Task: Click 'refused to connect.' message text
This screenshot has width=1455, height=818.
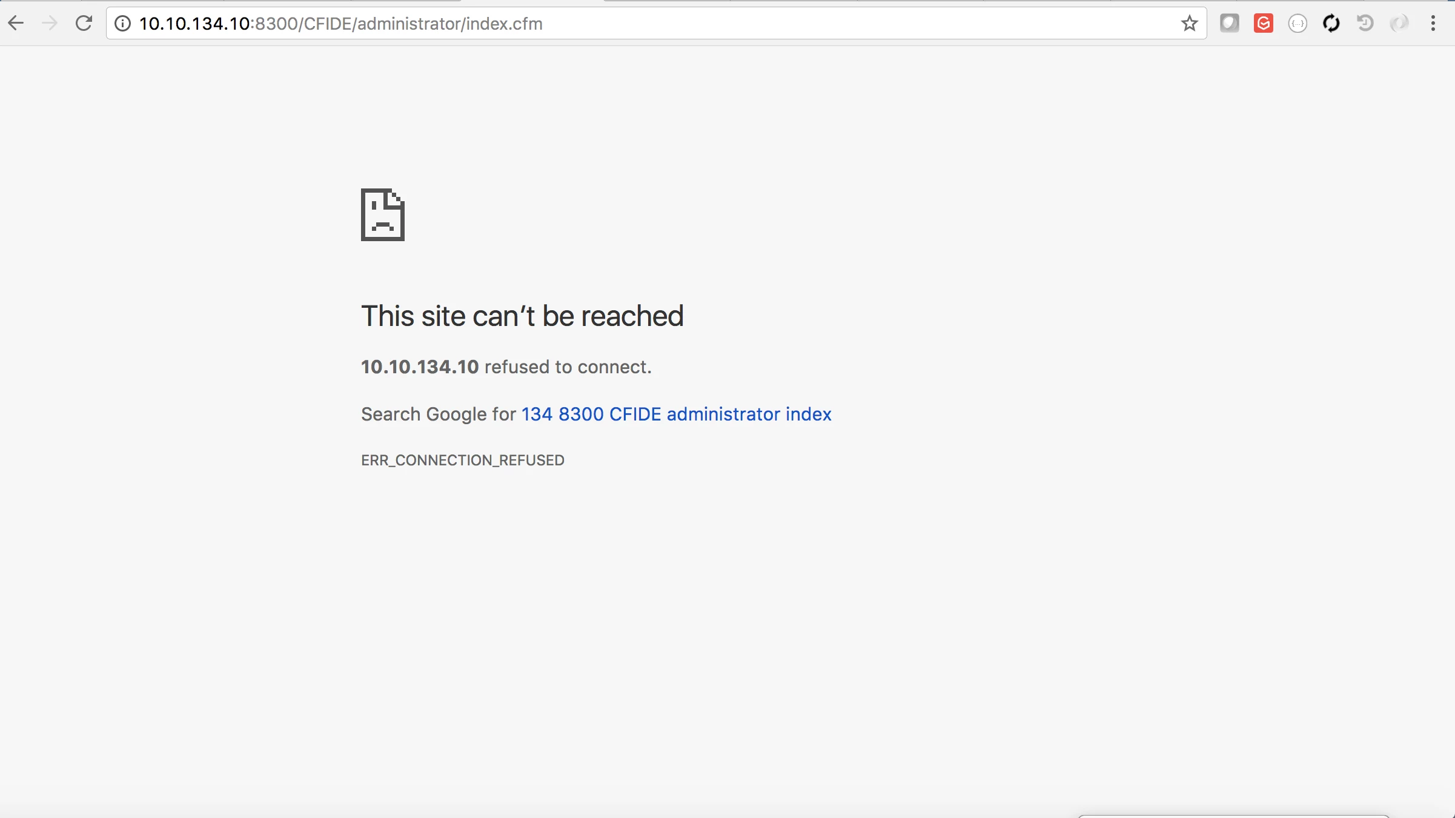Action: pos(568,367)
